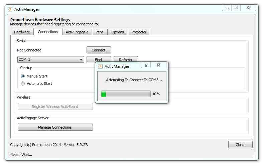The width and height of the screenshot is (264, 166).
Task: Maximize the ActivManager main window
Action: pyautogui.click(x=236, y=8)
